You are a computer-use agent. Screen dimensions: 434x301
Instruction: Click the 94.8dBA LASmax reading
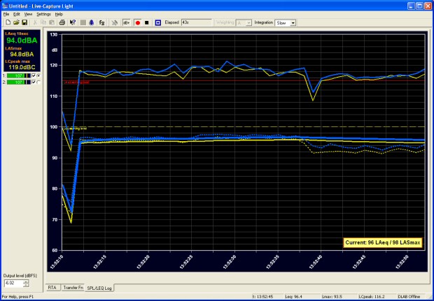coord(22,54)
